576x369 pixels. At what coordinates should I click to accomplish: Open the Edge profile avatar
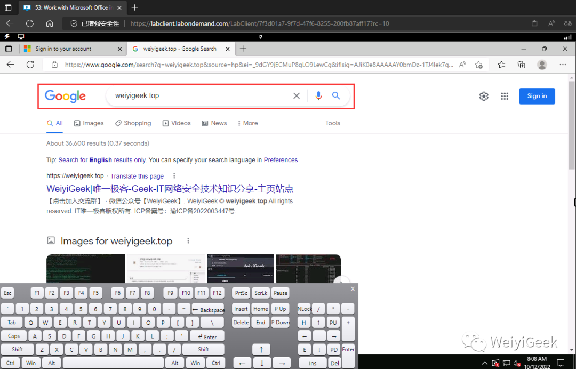(x=542, y=65)
